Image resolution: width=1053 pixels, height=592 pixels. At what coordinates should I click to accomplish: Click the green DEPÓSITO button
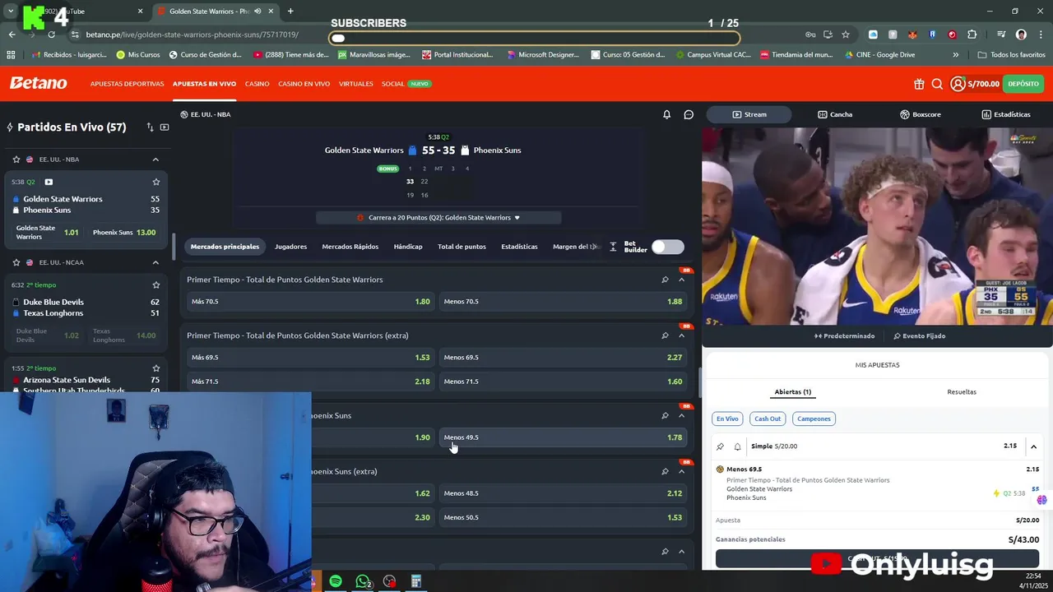point(1023,84)
